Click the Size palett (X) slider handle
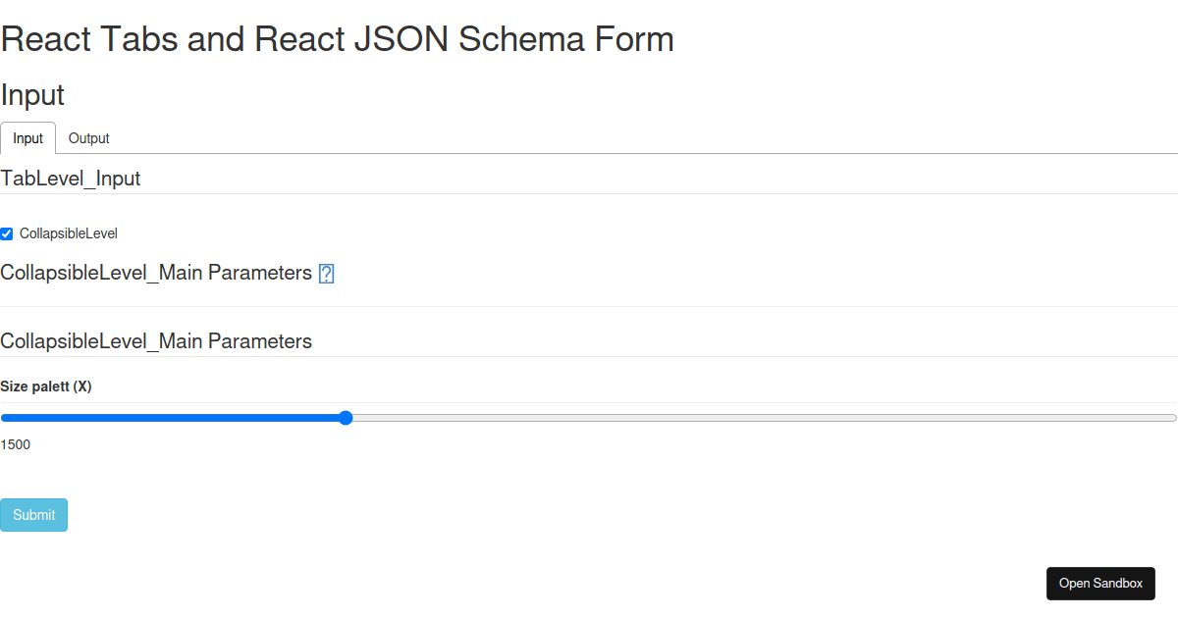This screenshot has height=618, width=1178. pyautogui.click(x=345, y=417)
